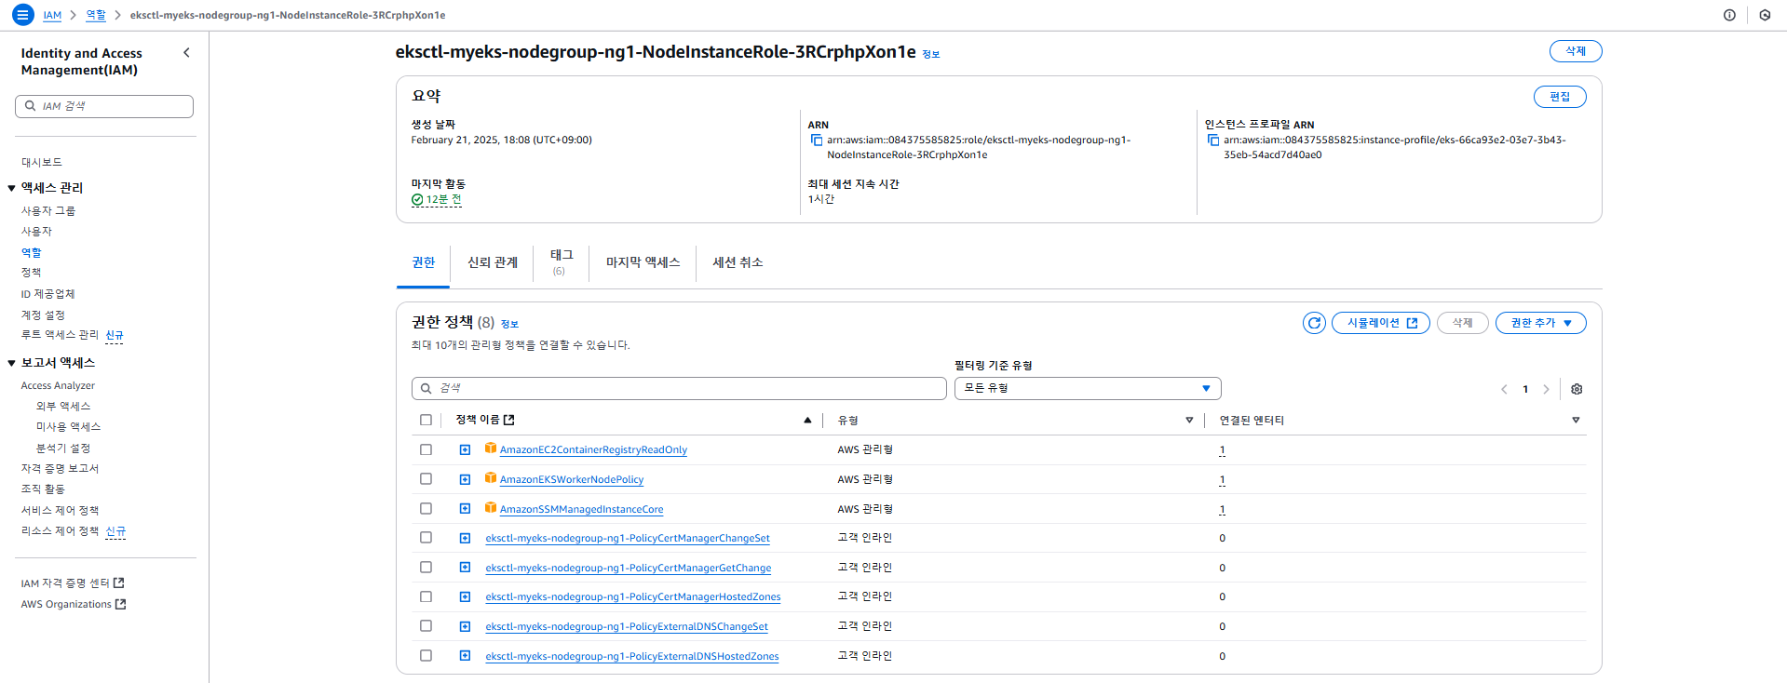This screenshot has width=1787, height=683.
Task: Focus the policy search field
Action: tap(679, 388)
